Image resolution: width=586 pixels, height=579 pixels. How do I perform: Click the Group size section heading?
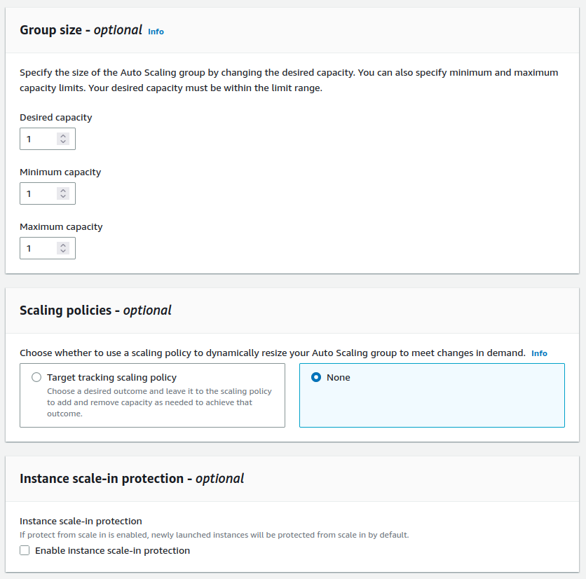pyautogui.click(x=81, y=30)
